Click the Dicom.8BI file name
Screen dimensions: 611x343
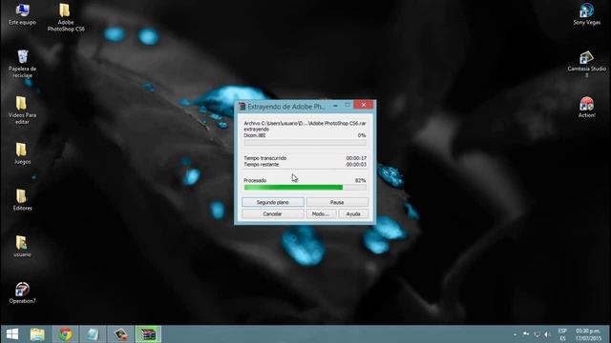point(255,135)
